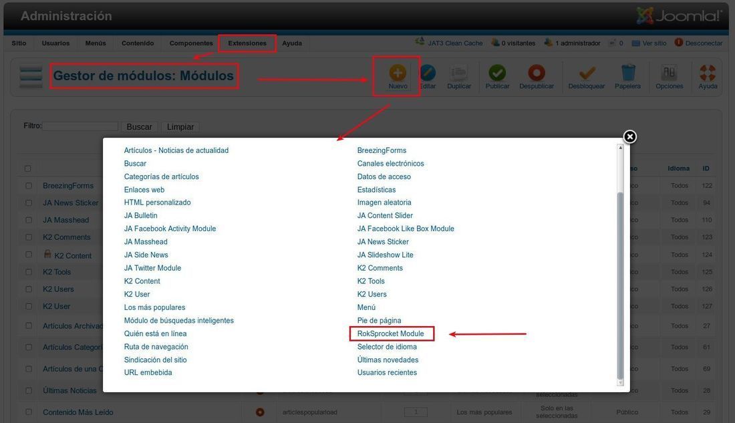Click the green Publicar check icon
Screen dimensions: 735x423
tap(497, 73)
